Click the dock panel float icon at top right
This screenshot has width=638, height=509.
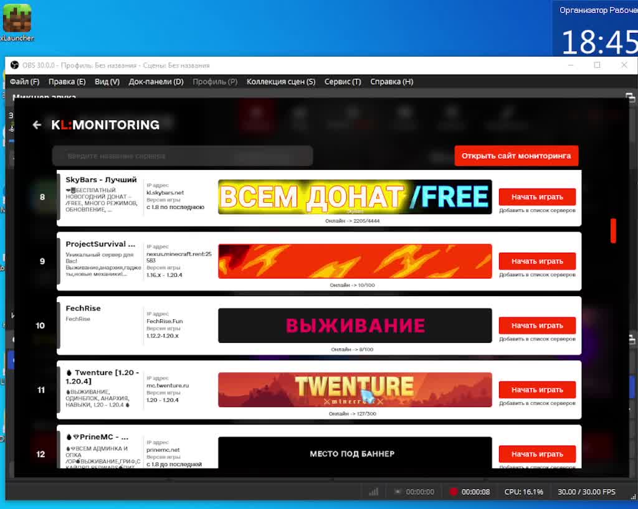(x=631, y=98)
